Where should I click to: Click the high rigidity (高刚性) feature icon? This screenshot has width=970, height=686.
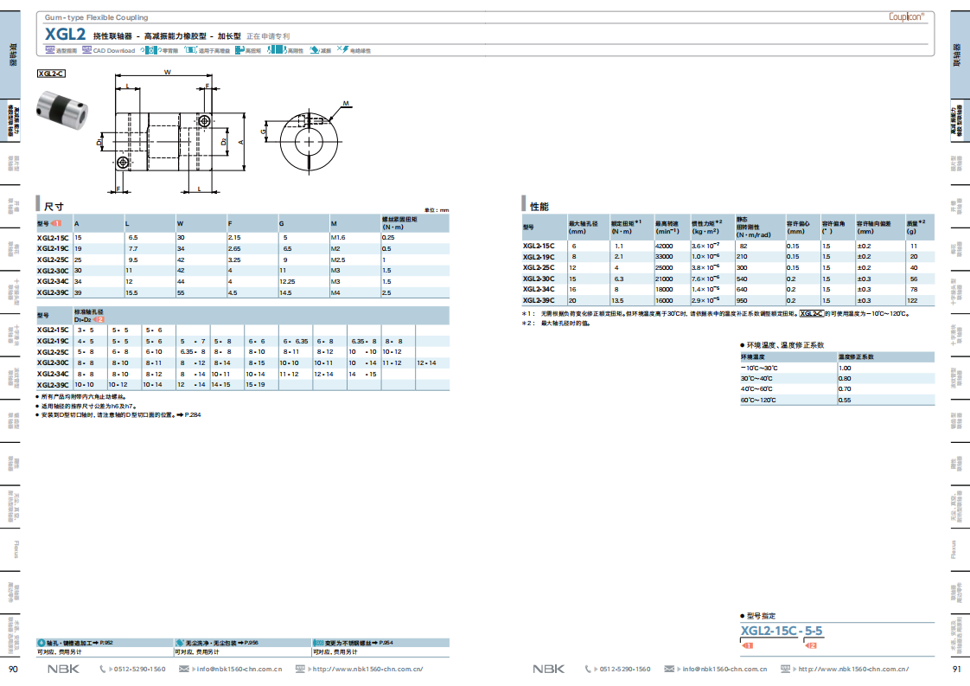pos(277,50)
